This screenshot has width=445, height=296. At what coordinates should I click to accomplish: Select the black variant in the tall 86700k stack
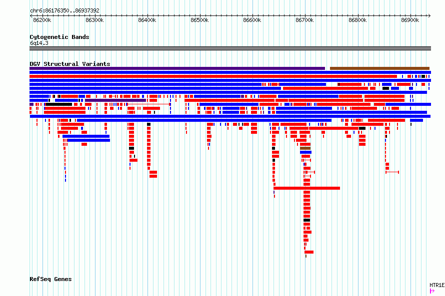point(306,220)
